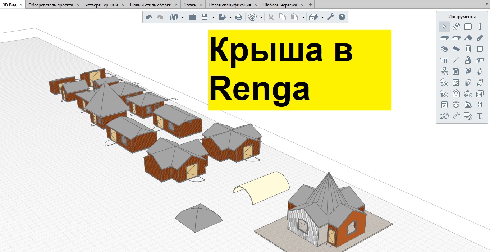
Task: Close the Шаблон чертежа tab
Action: coord(301,5)
